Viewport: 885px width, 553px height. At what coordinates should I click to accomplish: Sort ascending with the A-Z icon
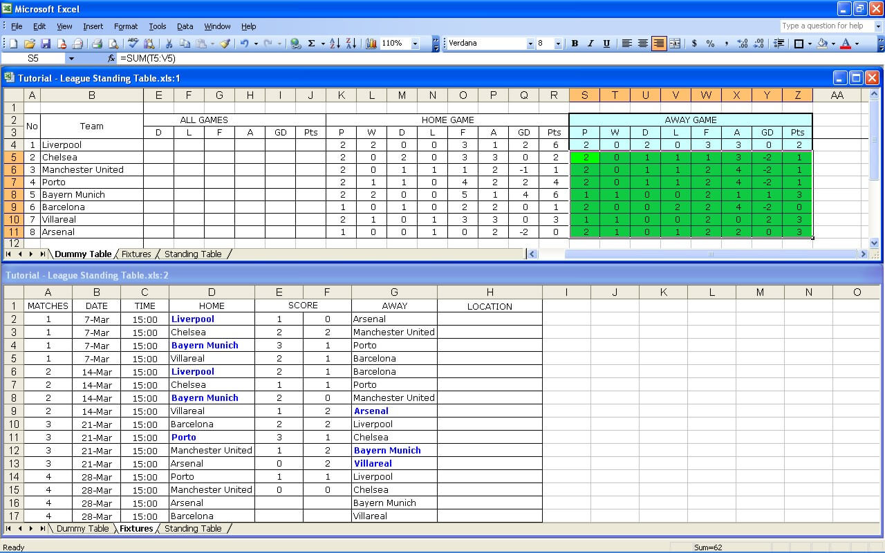point(335,44)
